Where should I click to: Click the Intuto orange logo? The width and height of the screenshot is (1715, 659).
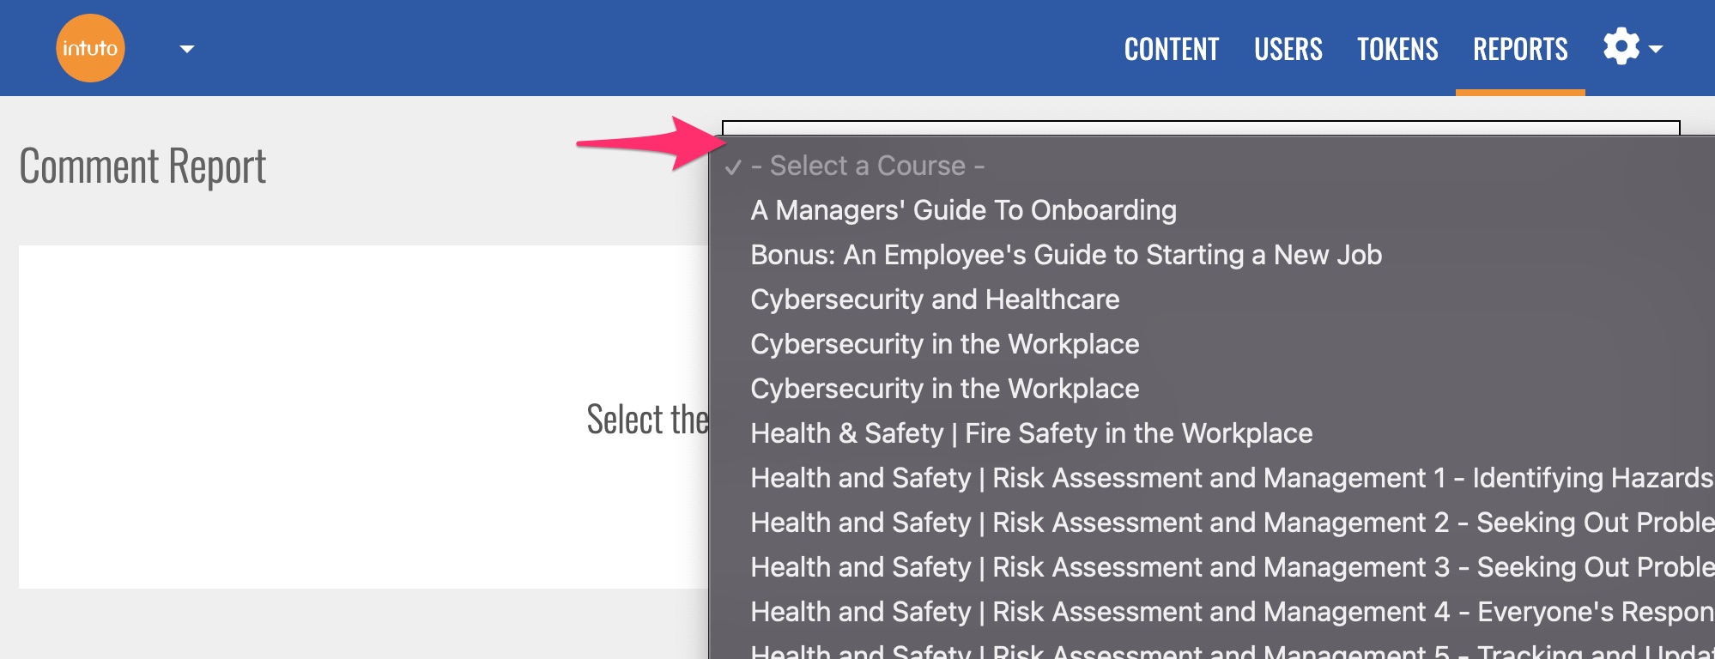(90, 48)
